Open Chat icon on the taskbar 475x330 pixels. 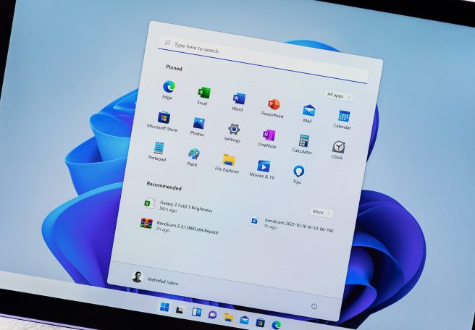click(212, 315)
